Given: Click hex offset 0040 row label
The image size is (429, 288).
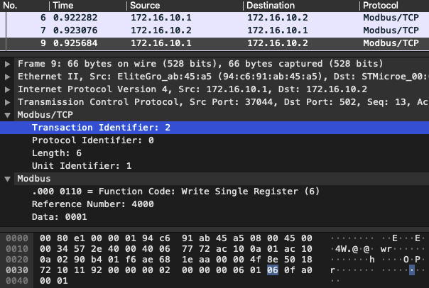Looking at the screenshot, I should point(17,281).
